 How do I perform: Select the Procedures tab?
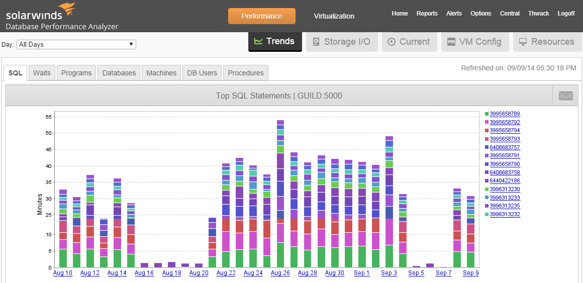pos(245,73)
